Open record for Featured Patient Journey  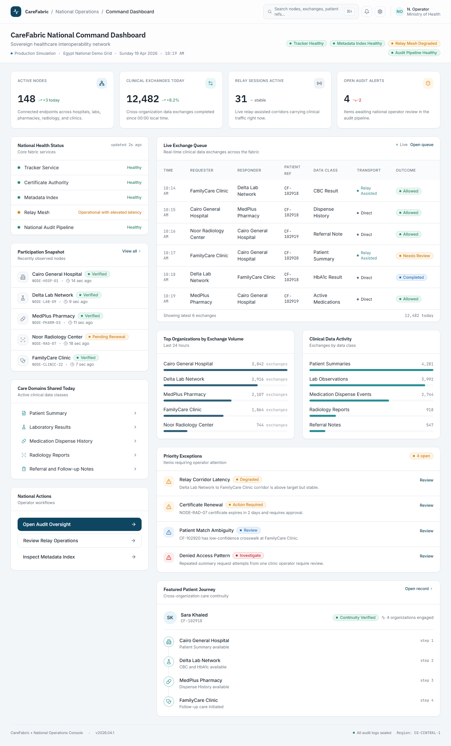click(x=419, y=589)
